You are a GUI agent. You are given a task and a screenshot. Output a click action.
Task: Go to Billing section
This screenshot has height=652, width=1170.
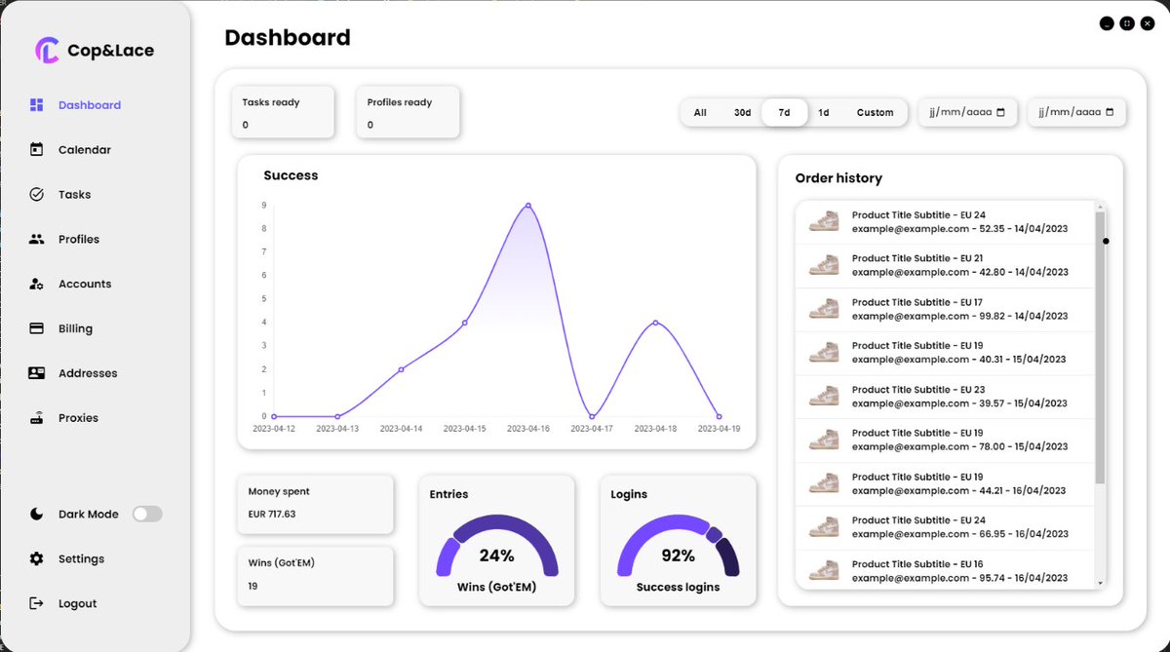pyautogui.click(x=75, y=328)
